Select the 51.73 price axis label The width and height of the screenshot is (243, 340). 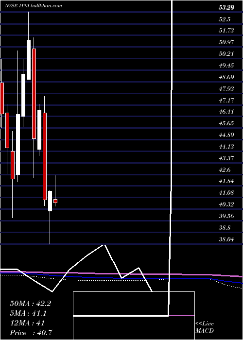pos(226,30)
